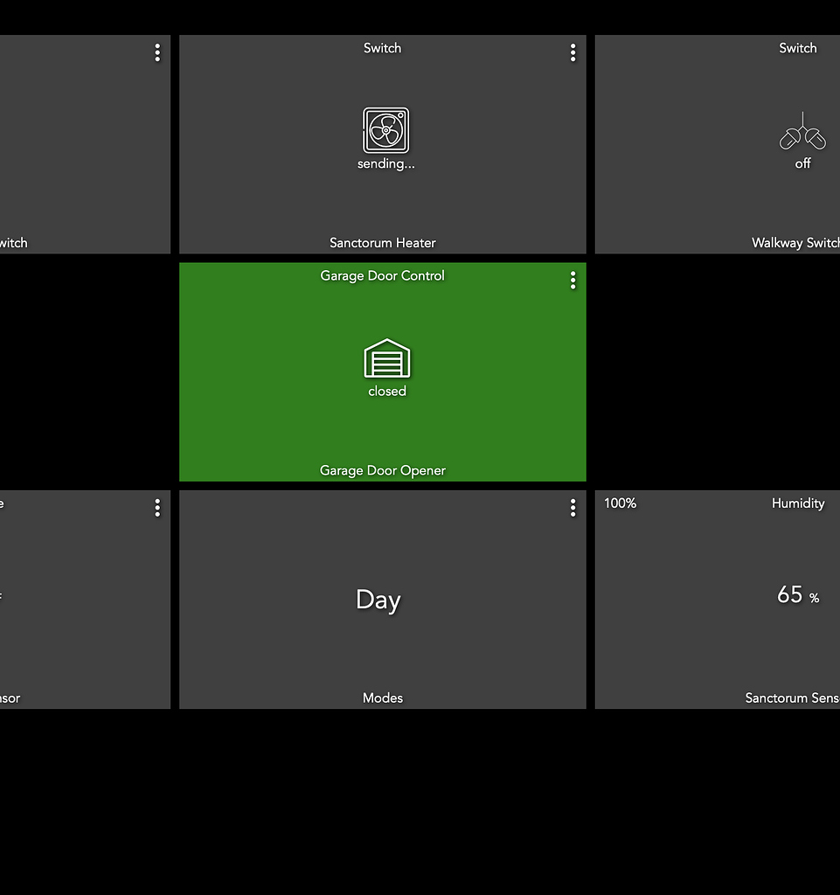Click the fan icon on Sanctorum Heater tile
Viewport: 840px width, 895px height.
[x=385, y=129]
